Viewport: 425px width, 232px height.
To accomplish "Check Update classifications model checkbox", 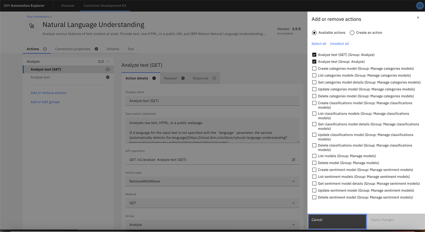I will (x=314, y=135).
